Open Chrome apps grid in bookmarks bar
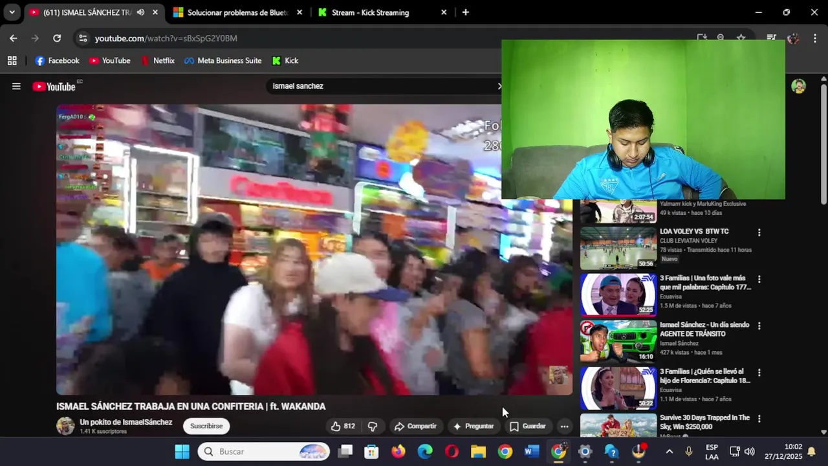 (12, 60)
